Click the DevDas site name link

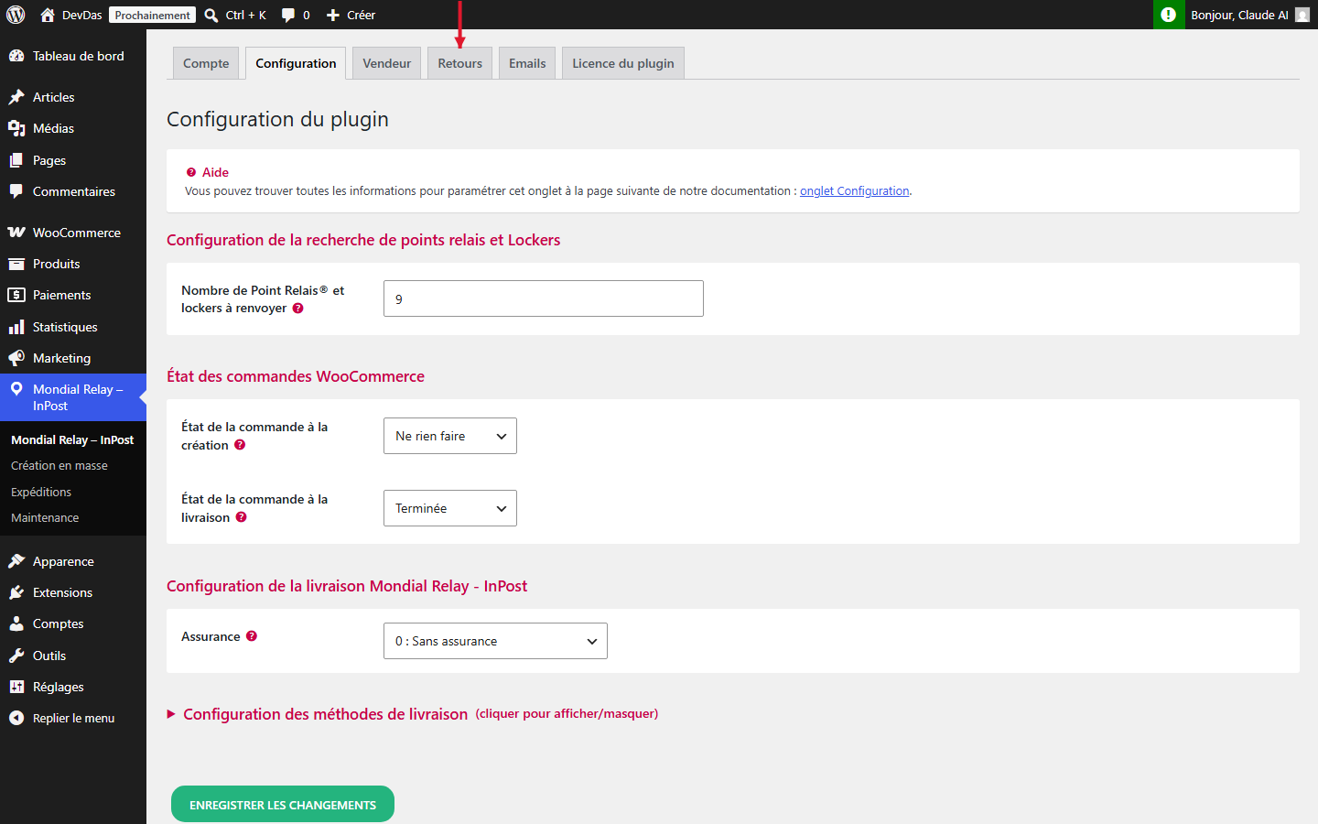82,15
